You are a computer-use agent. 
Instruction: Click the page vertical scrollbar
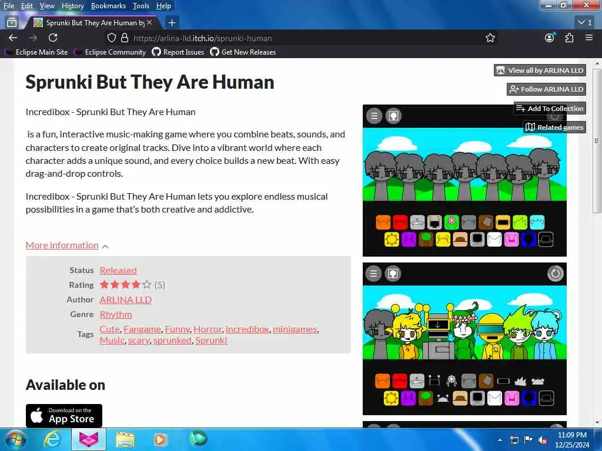[x=597, y=141]
